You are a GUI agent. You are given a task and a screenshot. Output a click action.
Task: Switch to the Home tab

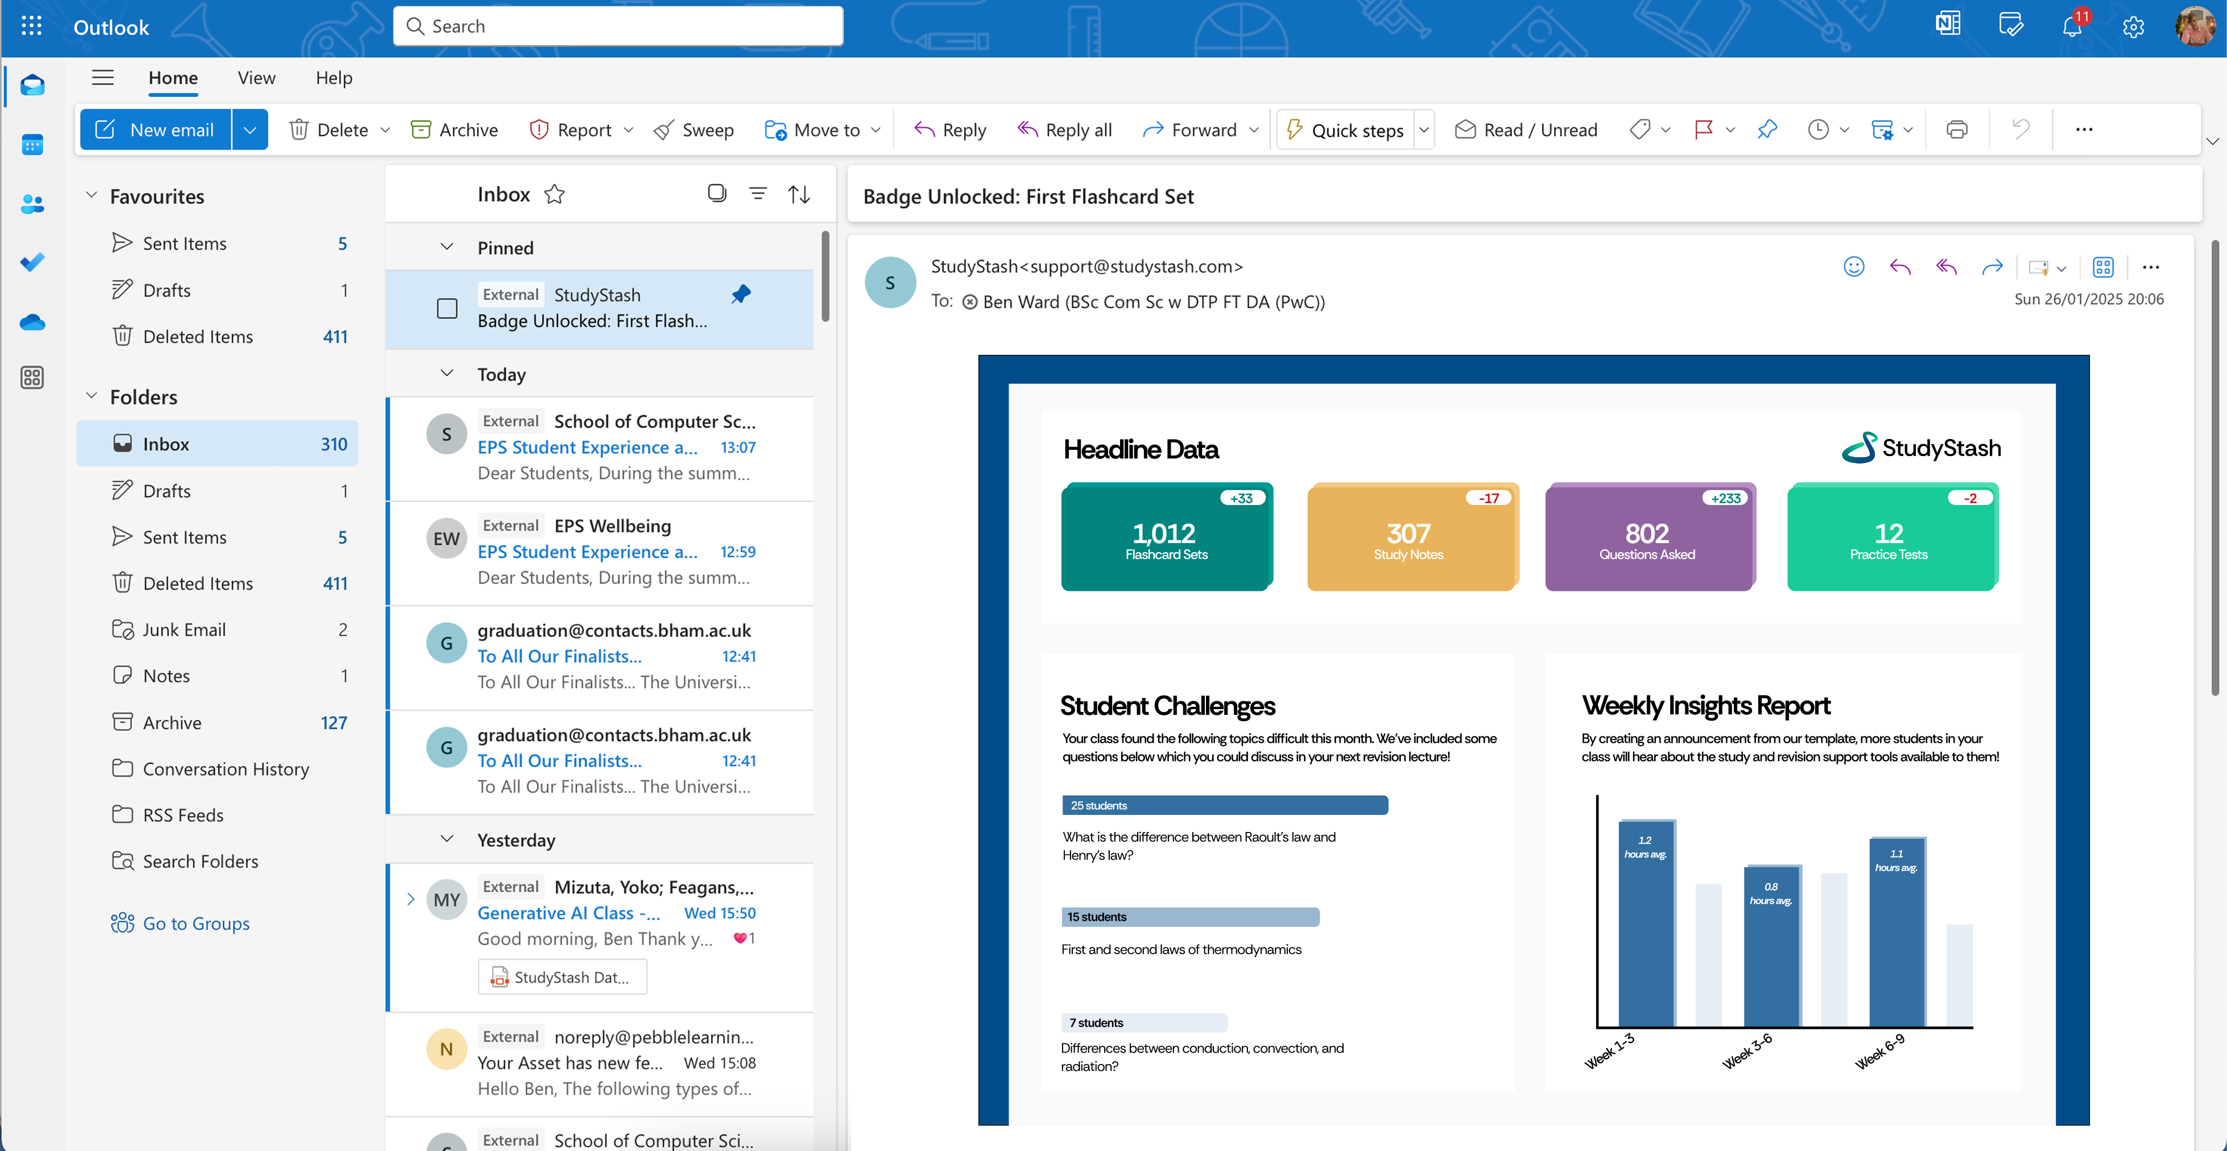click(x=173, y=78)
